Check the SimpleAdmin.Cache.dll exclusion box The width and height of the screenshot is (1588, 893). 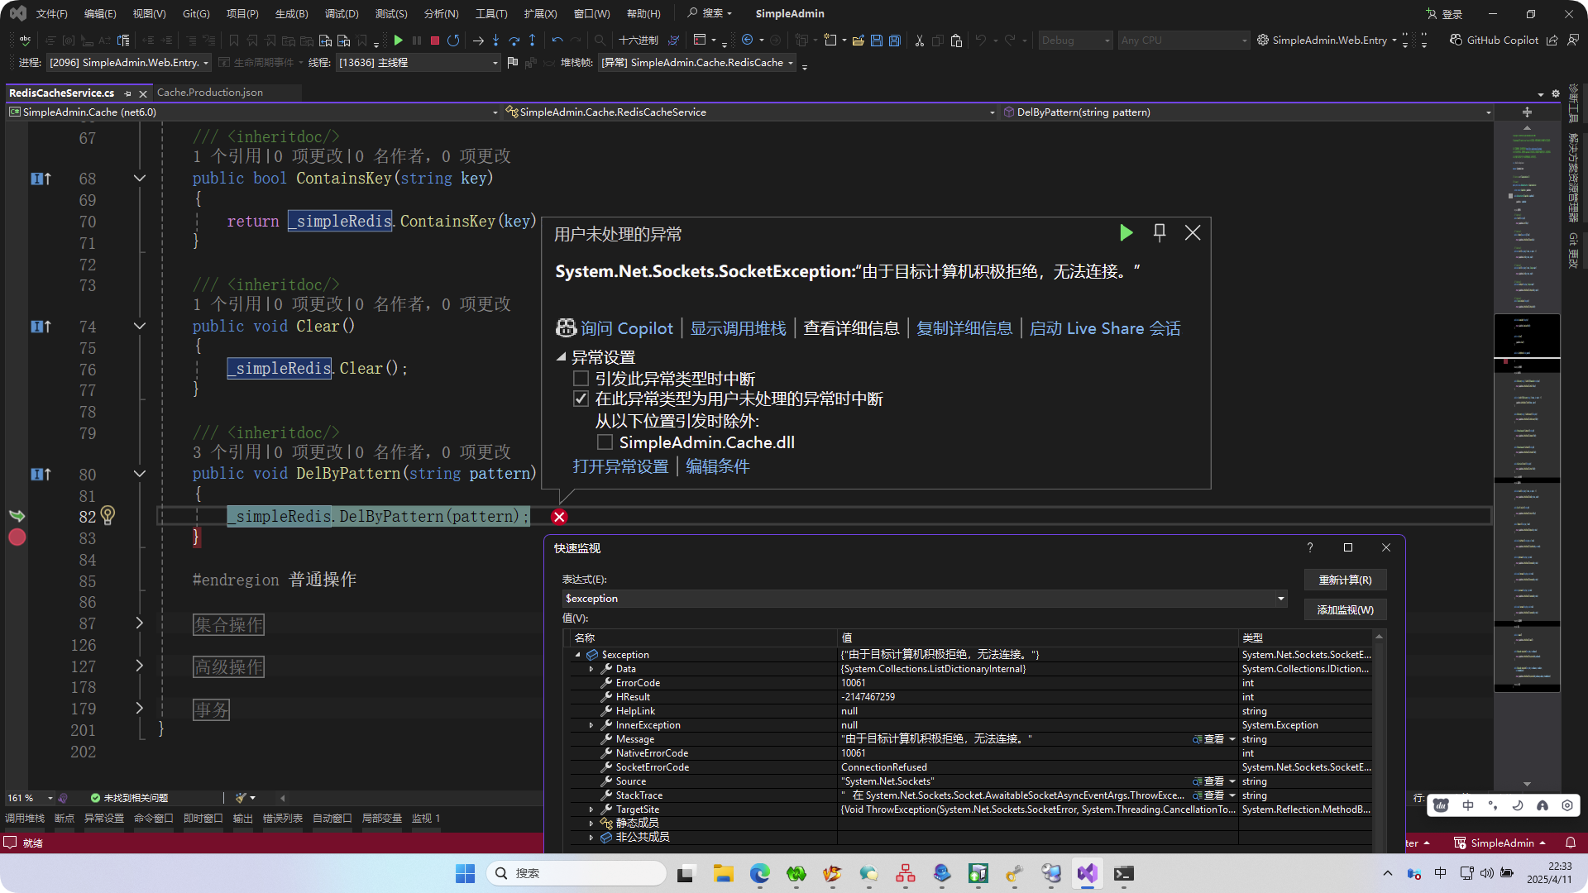click(605, 442)
